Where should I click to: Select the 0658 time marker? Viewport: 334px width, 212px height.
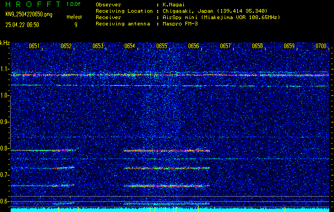(x=257, y=46)
